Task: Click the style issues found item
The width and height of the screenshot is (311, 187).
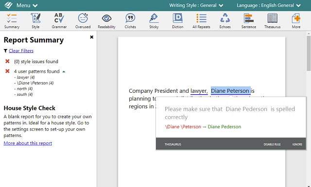Action: click(x=36, y=62)
